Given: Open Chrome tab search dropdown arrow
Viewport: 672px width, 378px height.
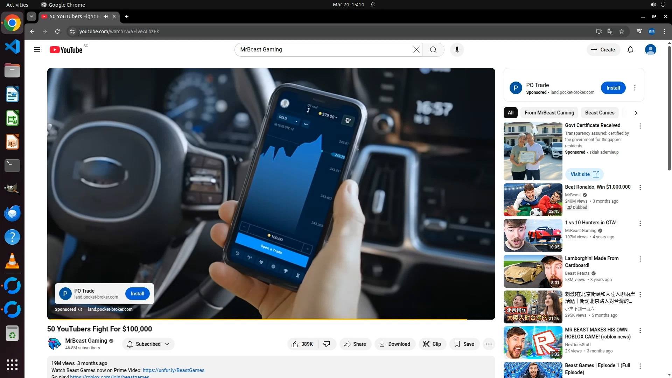Looking at the screenshot, I should [31, 16].
